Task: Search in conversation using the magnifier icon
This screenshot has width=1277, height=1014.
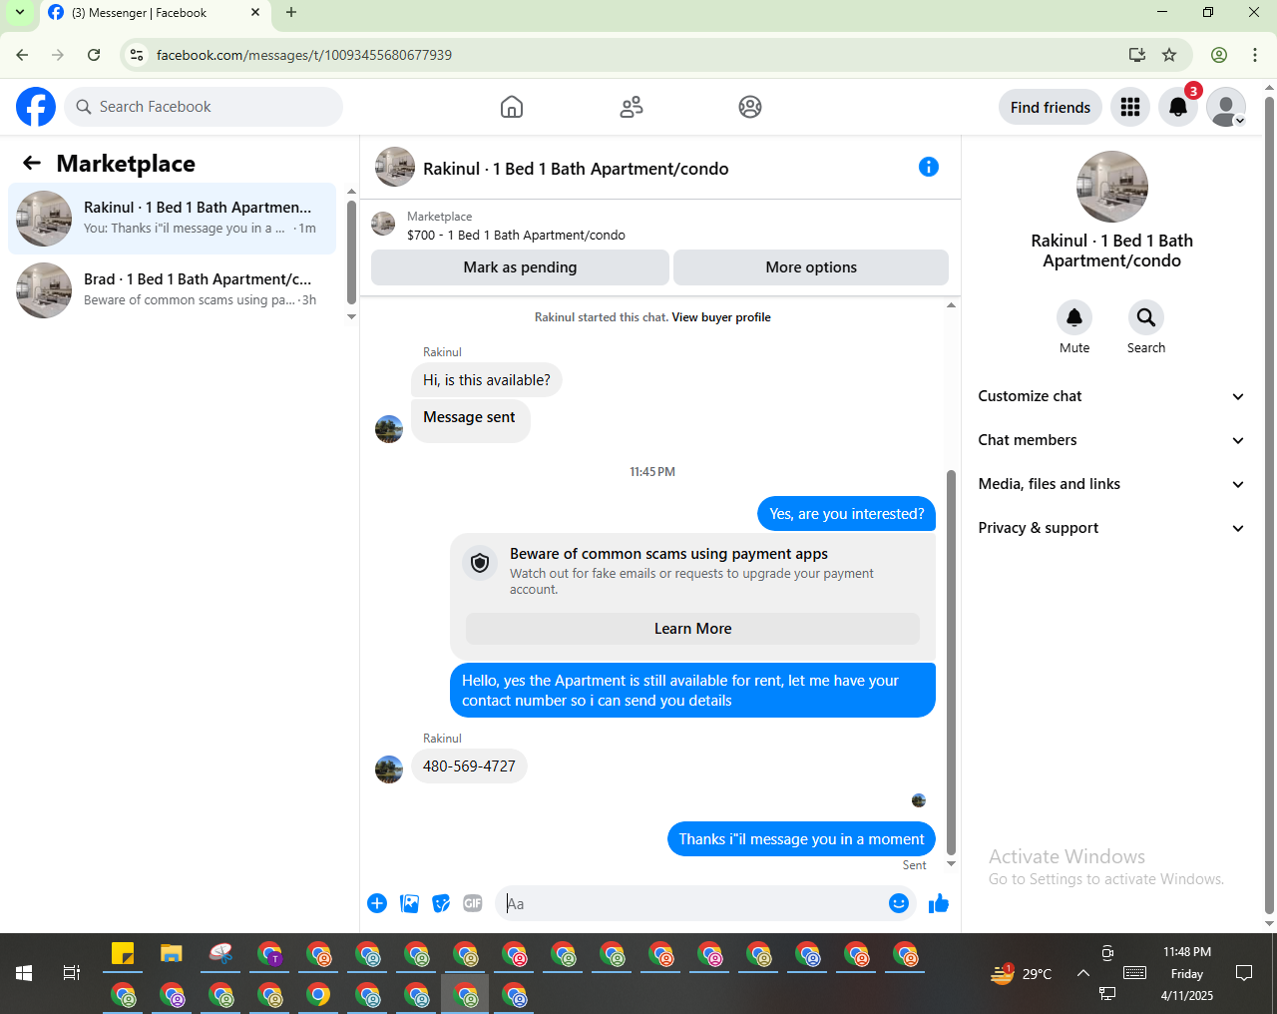Action: (1146, 317)
